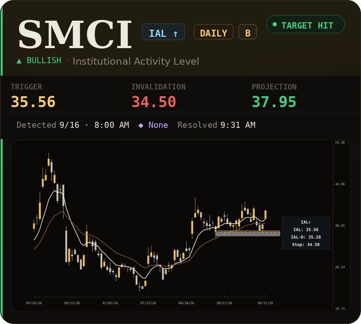Click the Institutional Activity Level subtitle
Image resolution: width=361 pixels, height=324 pixels.
(136, 61)
